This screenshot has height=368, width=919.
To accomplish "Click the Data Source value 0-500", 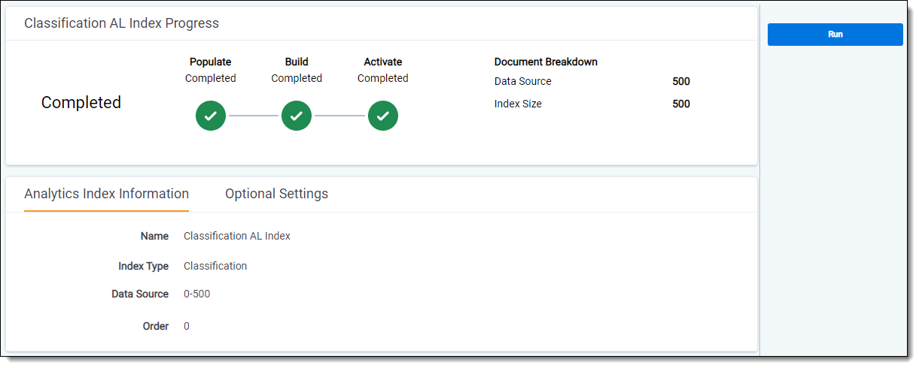I will (197, 294).
